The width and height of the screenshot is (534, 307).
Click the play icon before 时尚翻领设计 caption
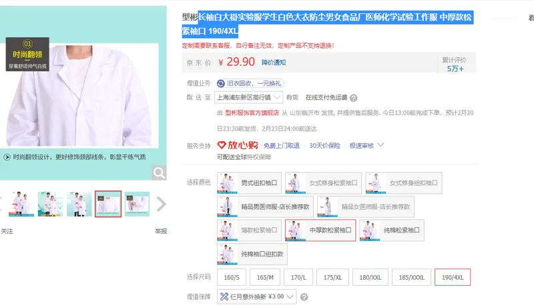(x=7, y=157)
